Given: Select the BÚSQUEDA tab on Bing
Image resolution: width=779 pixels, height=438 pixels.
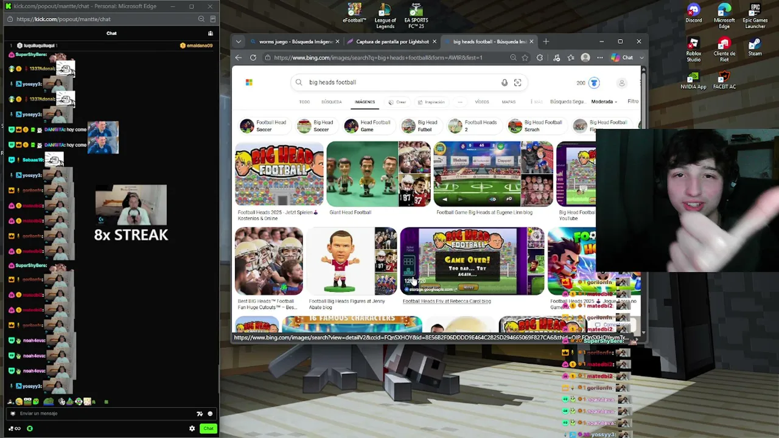Looking at the screenshot, I should pyautogui.click(x=332, y=102).
